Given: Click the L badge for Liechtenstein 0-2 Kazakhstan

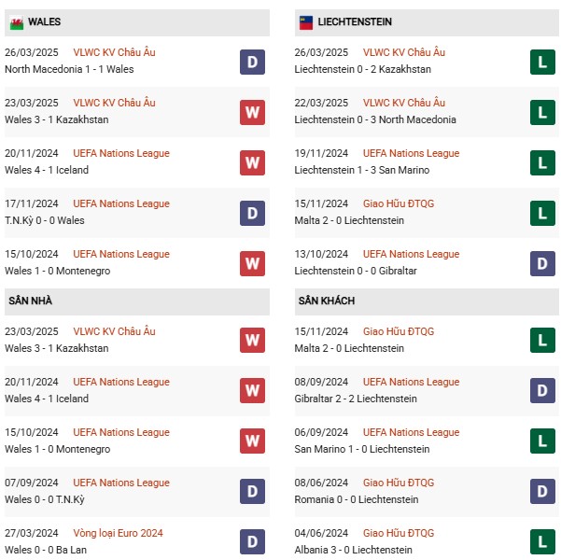Looking at the screenshot, I should pos(542,62).
